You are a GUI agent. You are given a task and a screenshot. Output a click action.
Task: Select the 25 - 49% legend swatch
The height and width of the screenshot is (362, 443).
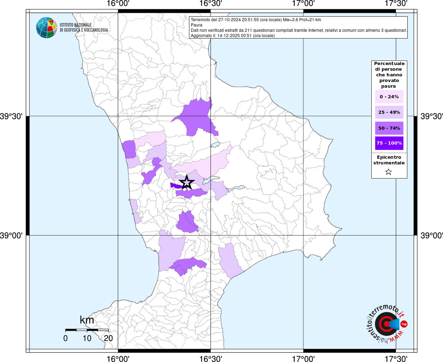(x=389, y=112)
